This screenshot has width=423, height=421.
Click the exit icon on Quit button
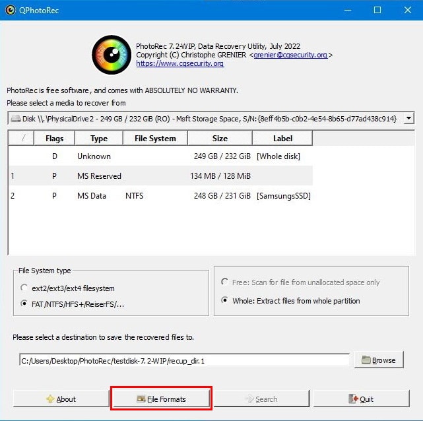click(352, 399)
